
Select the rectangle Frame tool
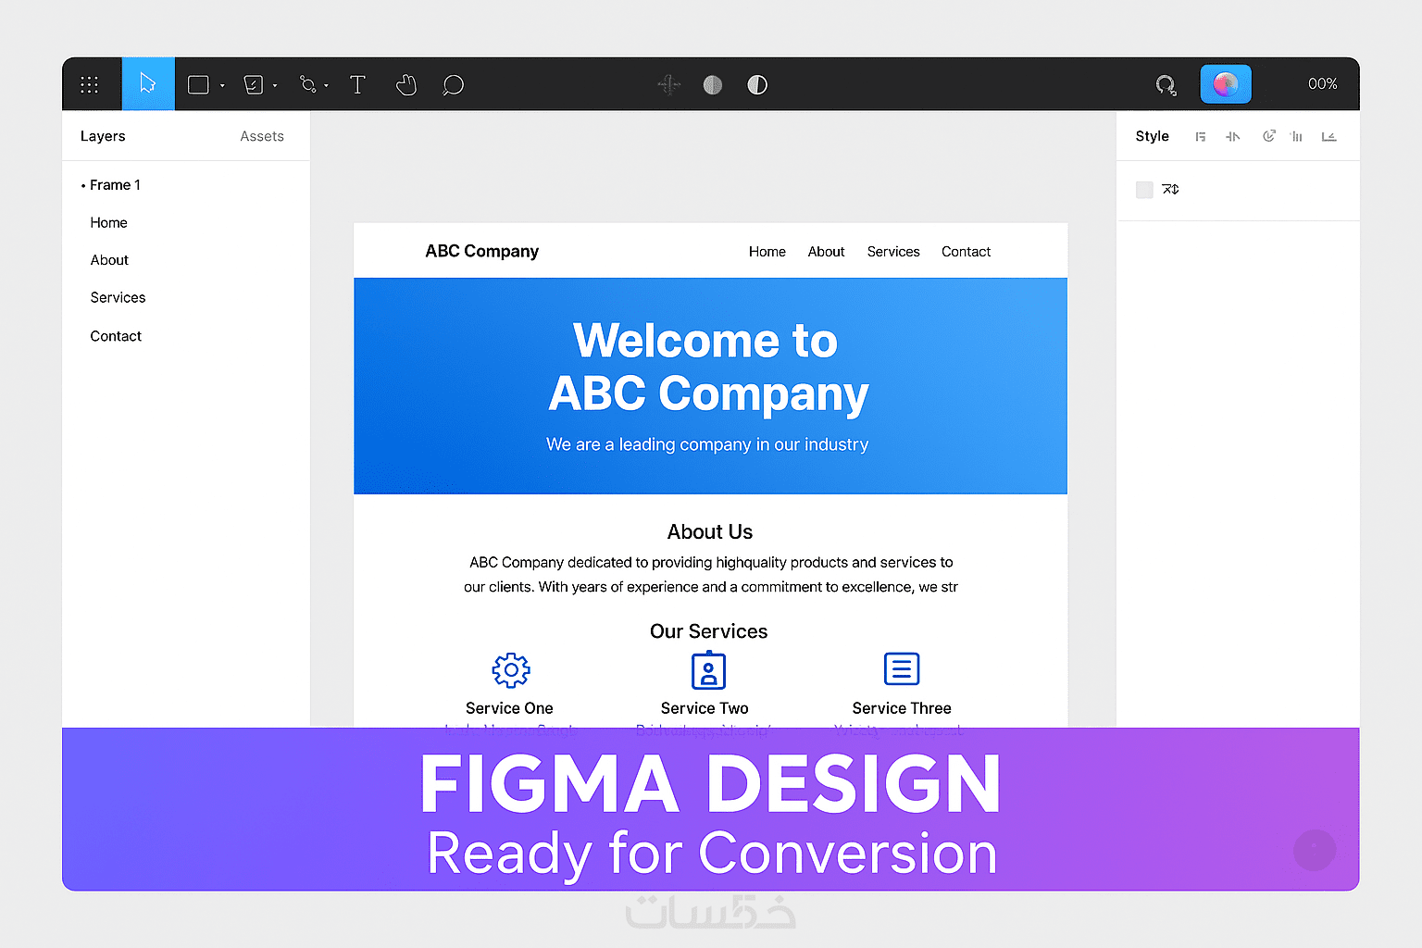pyautogui.click(x=198, y=85)
